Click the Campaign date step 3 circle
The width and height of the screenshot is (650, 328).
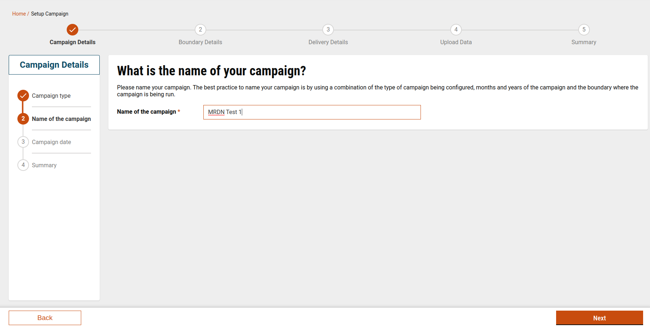23,142
